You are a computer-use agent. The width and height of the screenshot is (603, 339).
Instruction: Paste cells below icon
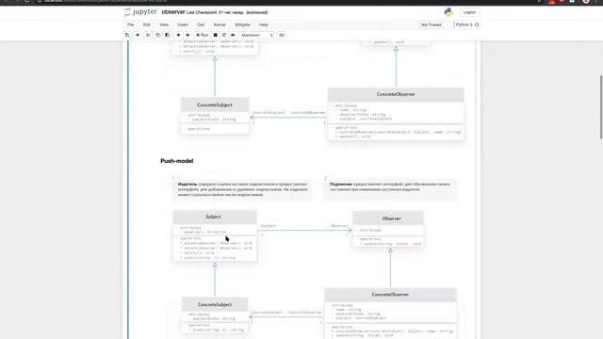point(167,35)
